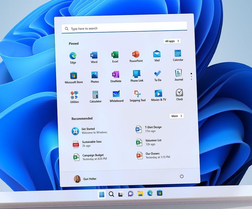Open the Photos app
The image size is (252, 209).
95,77
